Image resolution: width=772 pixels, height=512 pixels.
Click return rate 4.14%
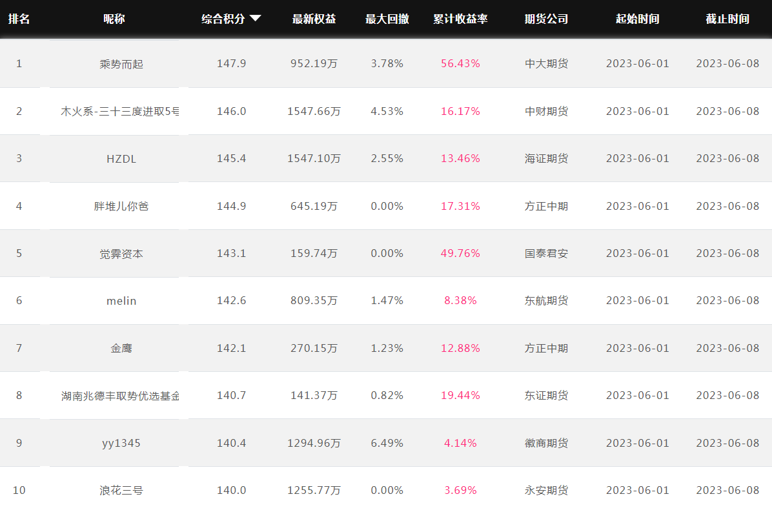point(460,443)
